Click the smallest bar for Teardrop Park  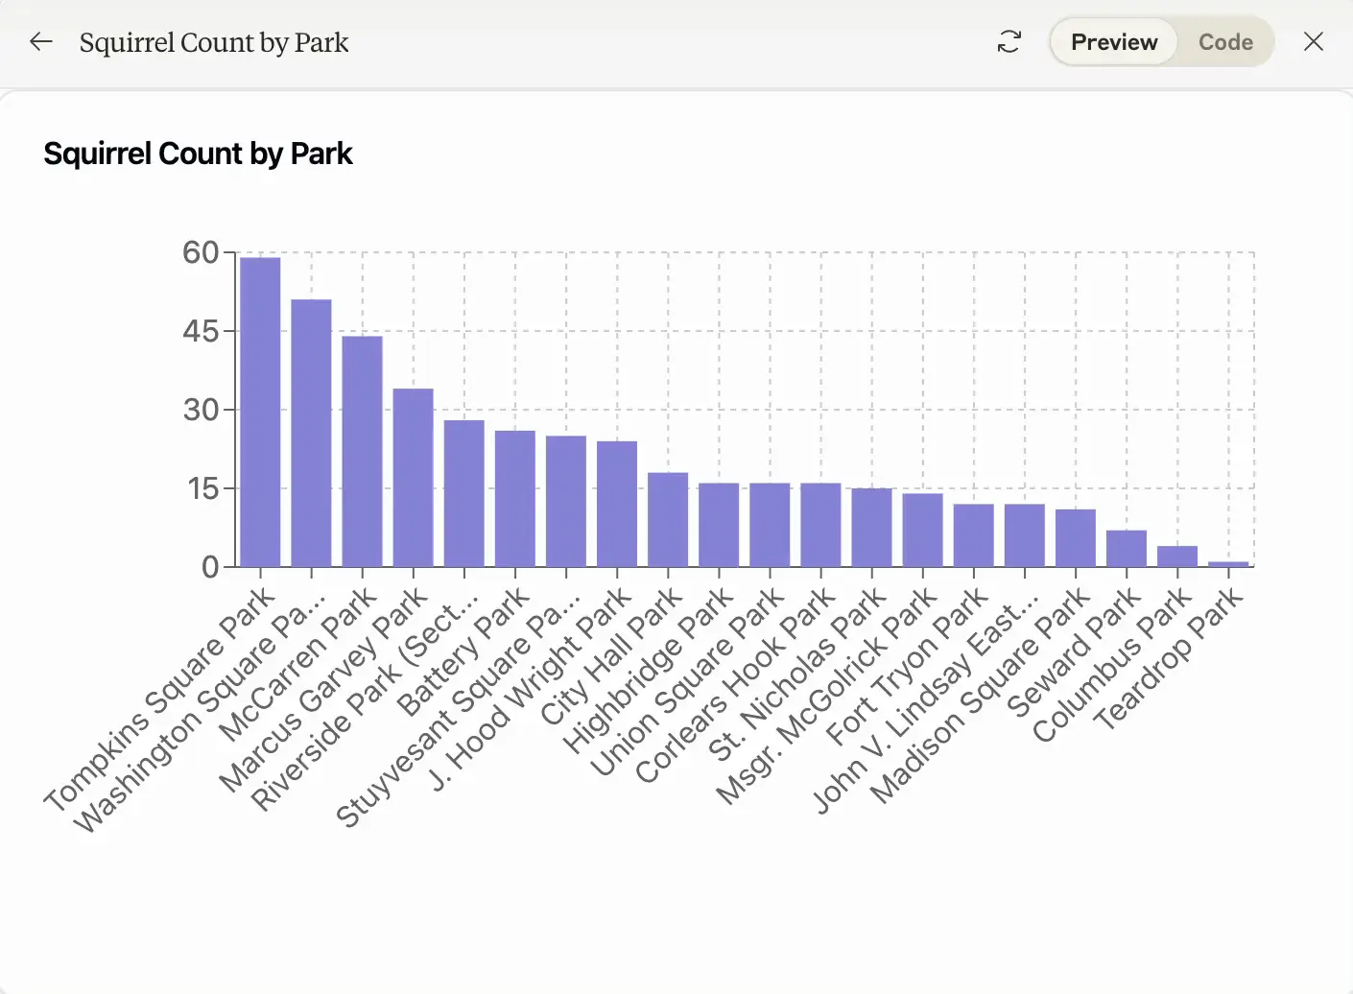1229,564
